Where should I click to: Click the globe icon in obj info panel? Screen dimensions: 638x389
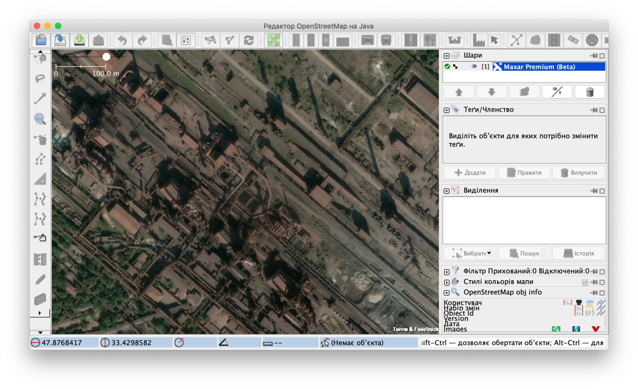click(576, 329)
